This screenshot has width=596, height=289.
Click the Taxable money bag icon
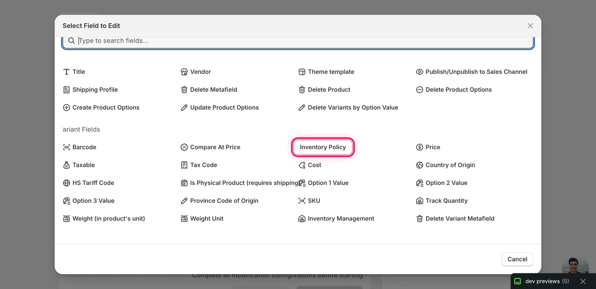[66, 165]
